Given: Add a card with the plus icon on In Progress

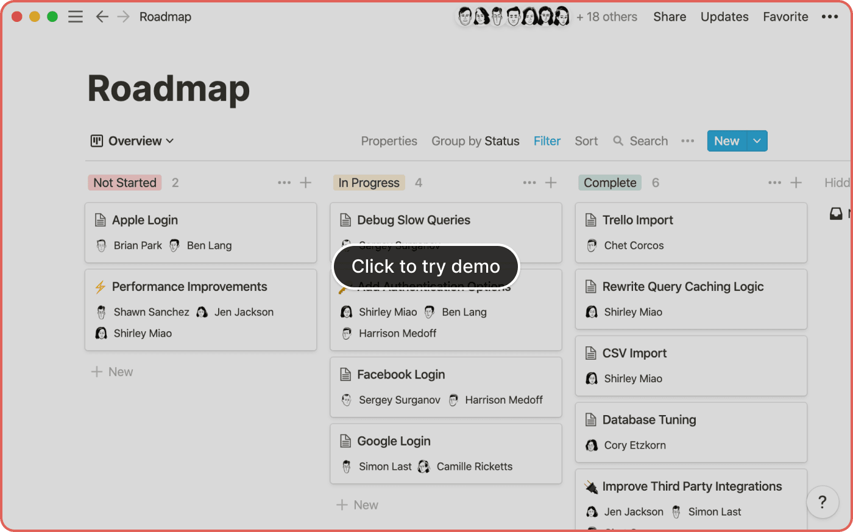Looking at the screenshot, I should coord(551,182).
